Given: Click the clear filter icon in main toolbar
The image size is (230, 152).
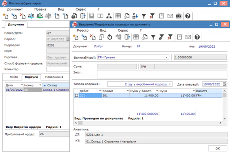Looking at the screenshot, I should 152,16.
